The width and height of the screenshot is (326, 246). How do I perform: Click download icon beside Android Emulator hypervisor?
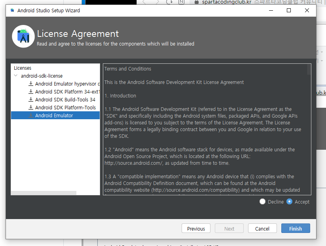coord(31,84)
